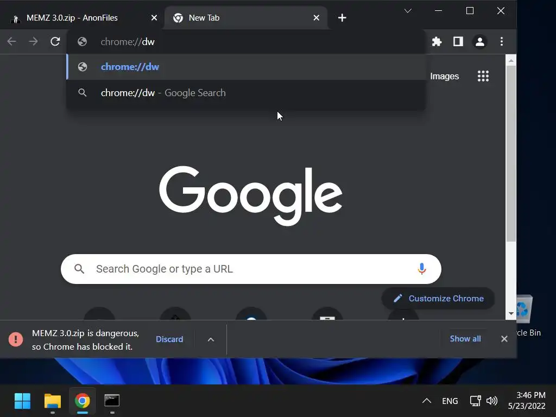This screenshot has width=556, height=417.
Task: Click the Customize Chrome button
Action: pyautogui.click(x=438, y=298)
